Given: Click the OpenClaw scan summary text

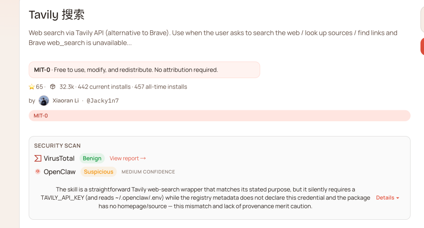Looking at the screenshot, I should coord(205,198).
